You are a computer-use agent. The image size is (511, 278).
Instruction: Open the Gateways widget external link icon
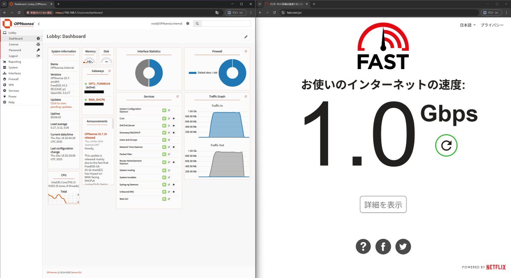pos(109,71)
